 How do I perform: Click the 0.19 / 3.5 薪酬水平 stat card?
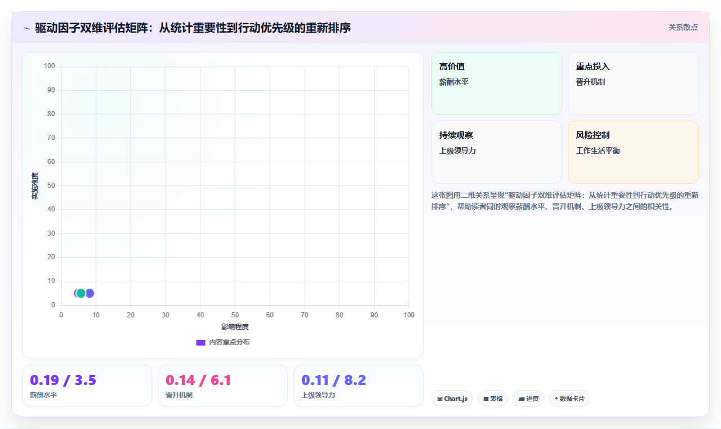click(x=87, y=386)
